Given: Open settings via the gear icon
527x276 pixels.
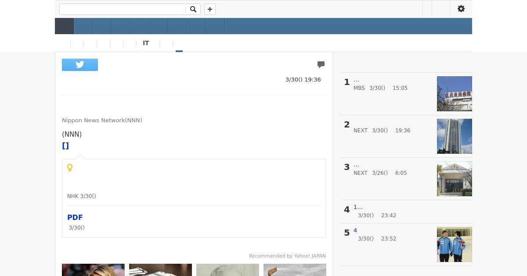Looking at the screenshot, I should pyautogui.click(x=461, y=9).
